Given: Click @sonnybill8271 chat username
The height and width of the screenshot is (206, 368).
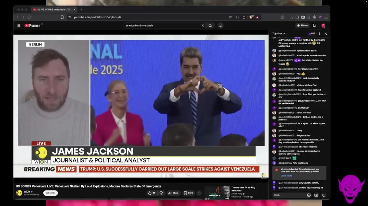Looking at the screenshot, I should click(285, 60).
